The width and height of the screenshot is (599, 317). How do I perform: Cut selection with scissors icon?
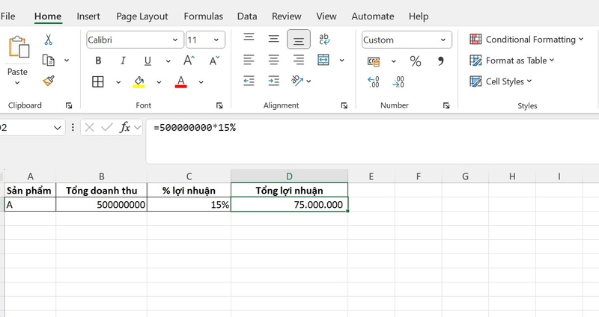tap(48, 40)
